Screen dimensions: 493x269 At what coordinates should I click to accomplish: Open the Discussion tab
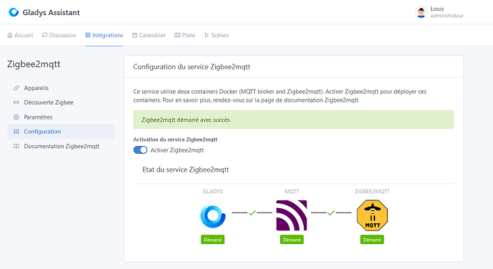(x=59, y=35)
